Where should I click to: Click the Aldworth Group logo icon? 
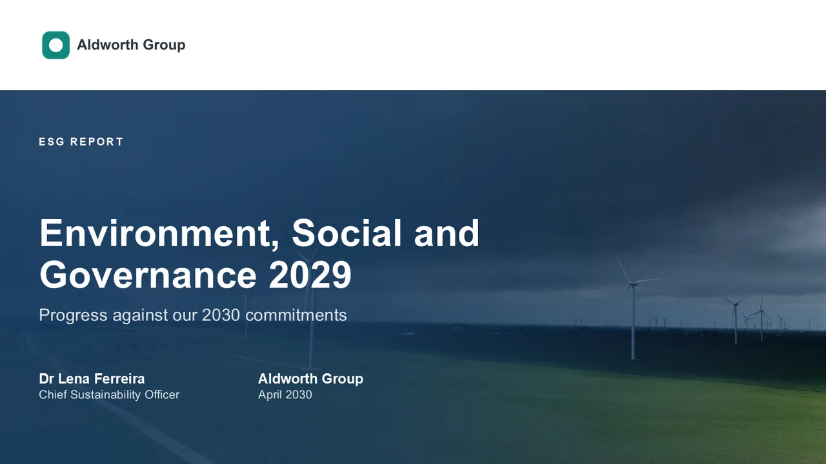[x=55, y=45]
